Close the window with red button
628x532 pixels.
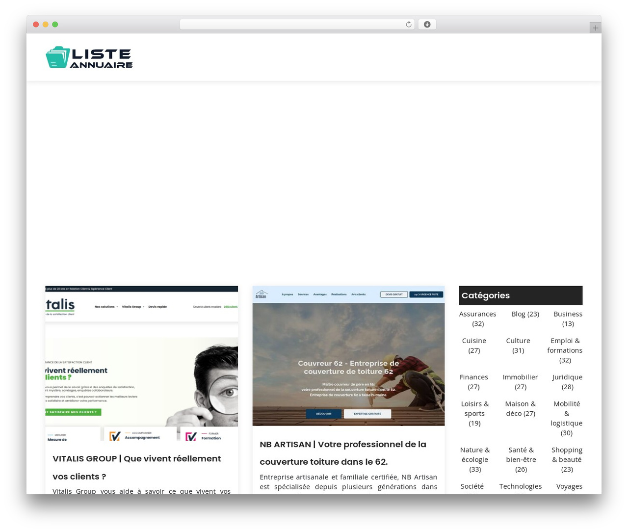pyautogui.click(x=36, y=25)
